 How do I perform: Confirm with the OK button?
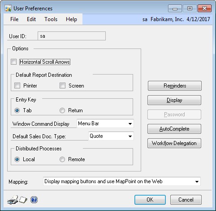(150, 200)
